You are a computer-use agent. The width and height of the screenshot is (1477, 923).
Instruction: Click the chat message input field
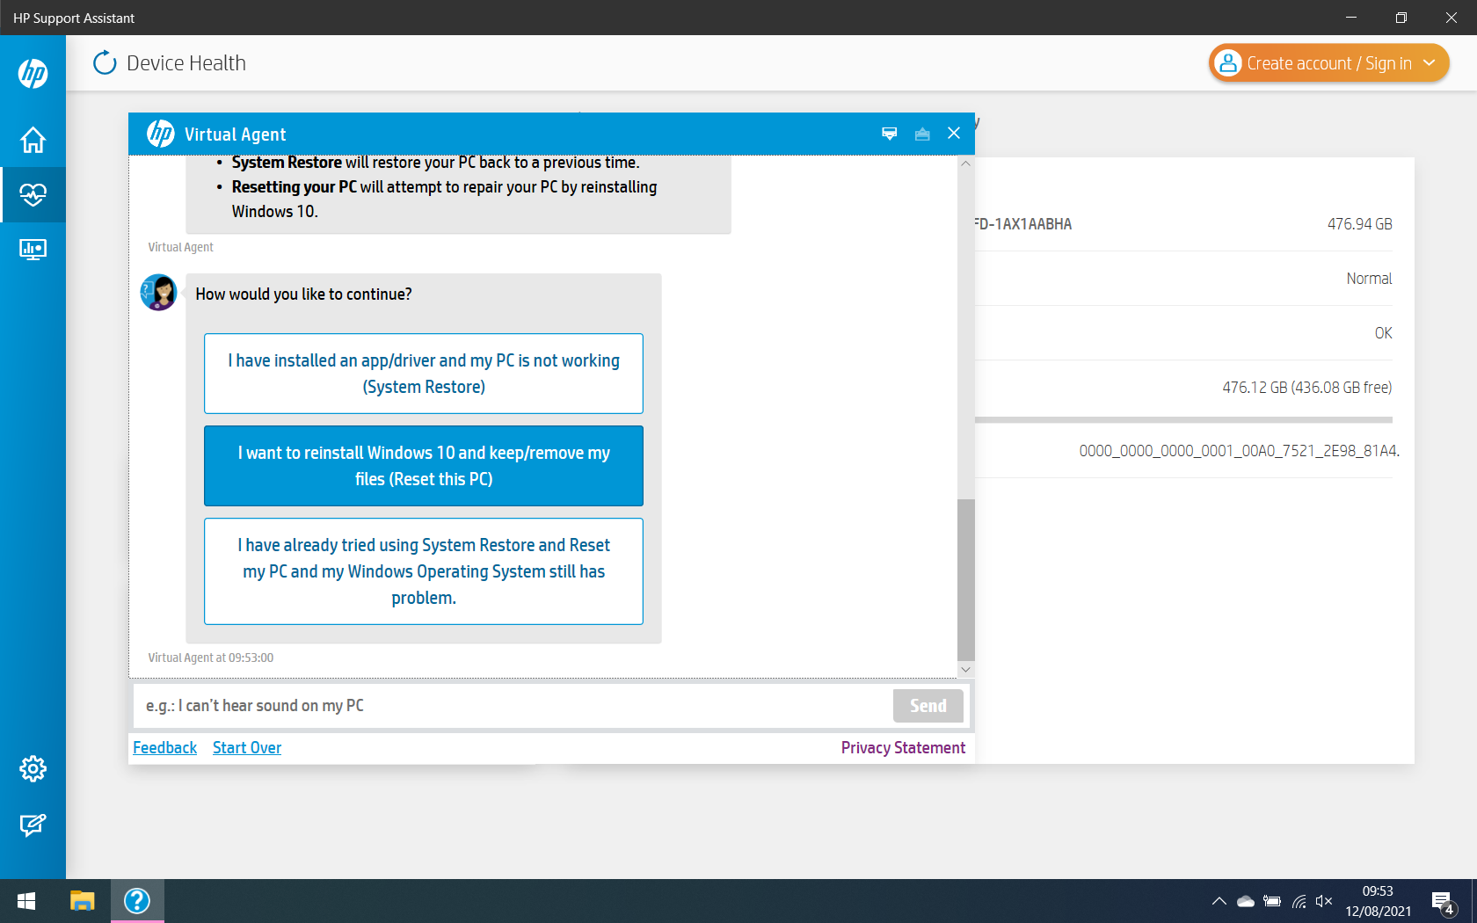tap(513, 706)
